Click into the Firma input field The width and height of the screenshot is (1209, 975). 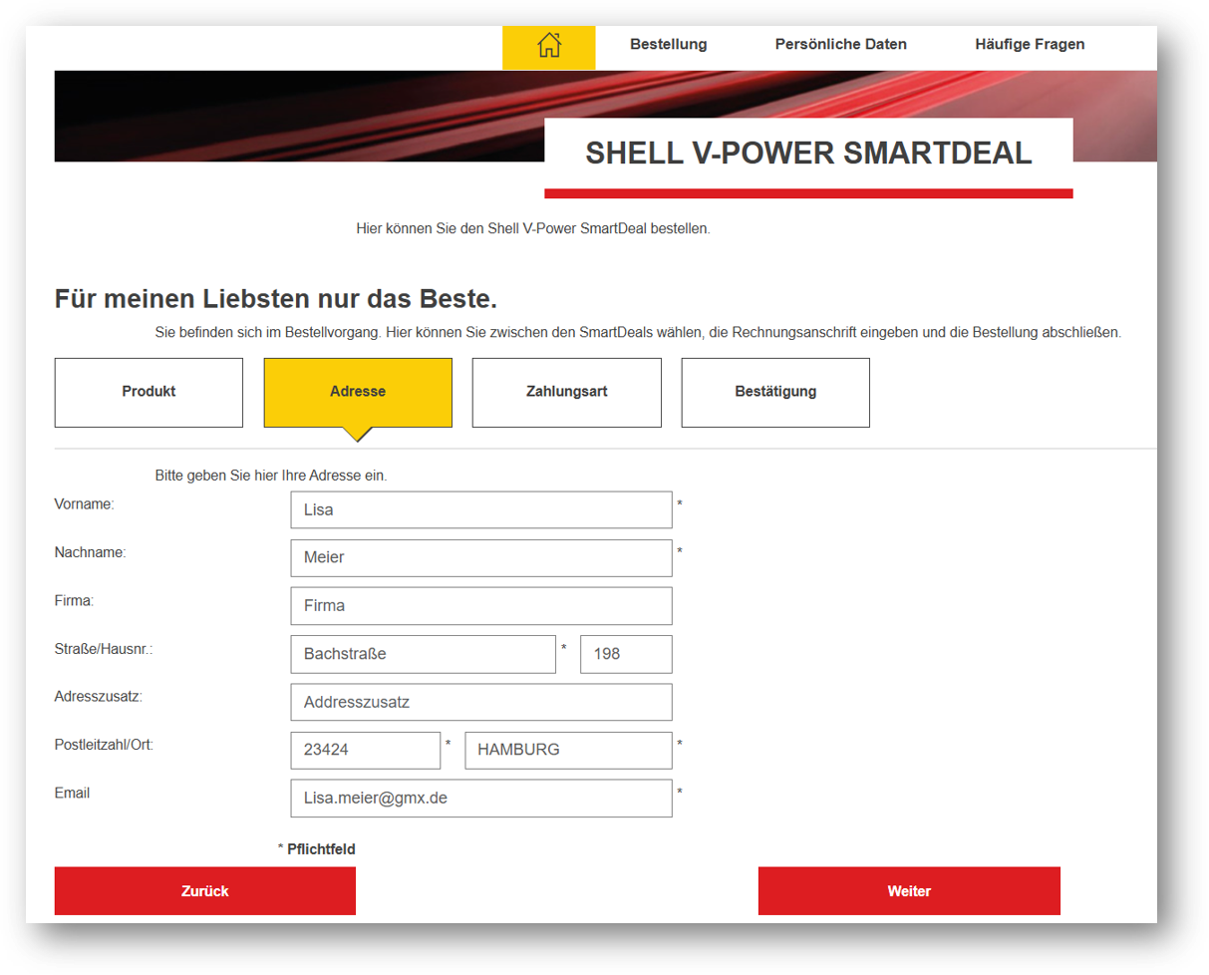(x=481, y=605)
